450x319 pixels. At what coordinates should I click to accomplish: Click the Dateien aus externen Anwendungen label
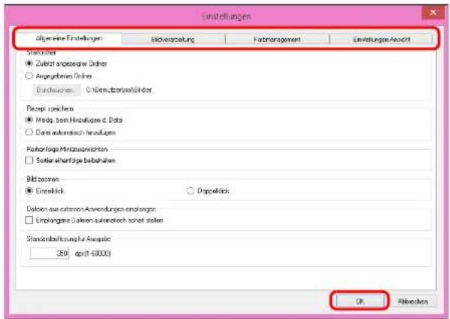(91, 209)
